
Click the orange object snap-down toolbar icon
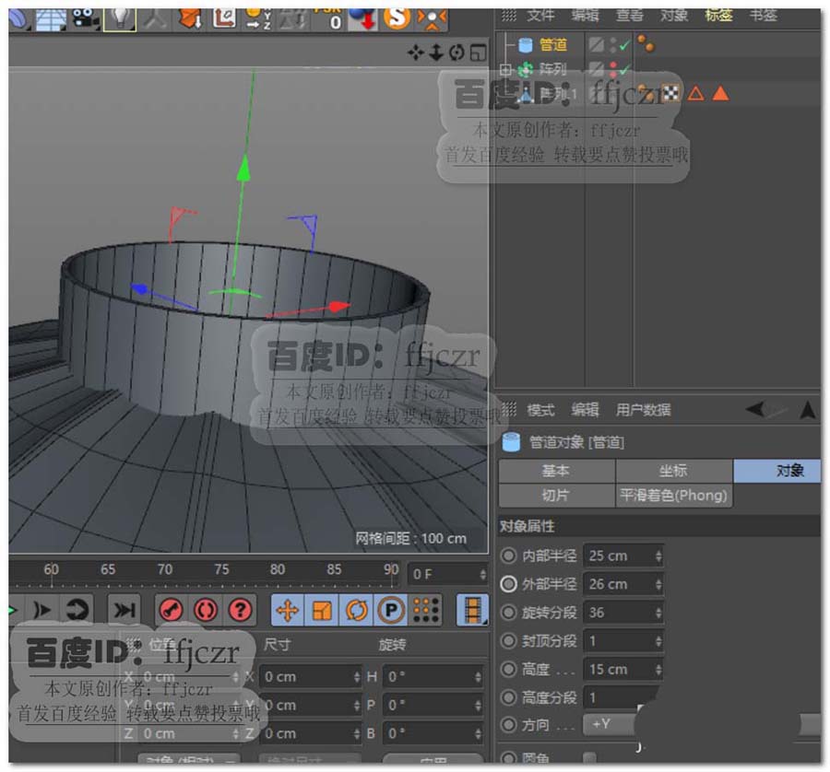pyautogui.click(x=189, y=19)
